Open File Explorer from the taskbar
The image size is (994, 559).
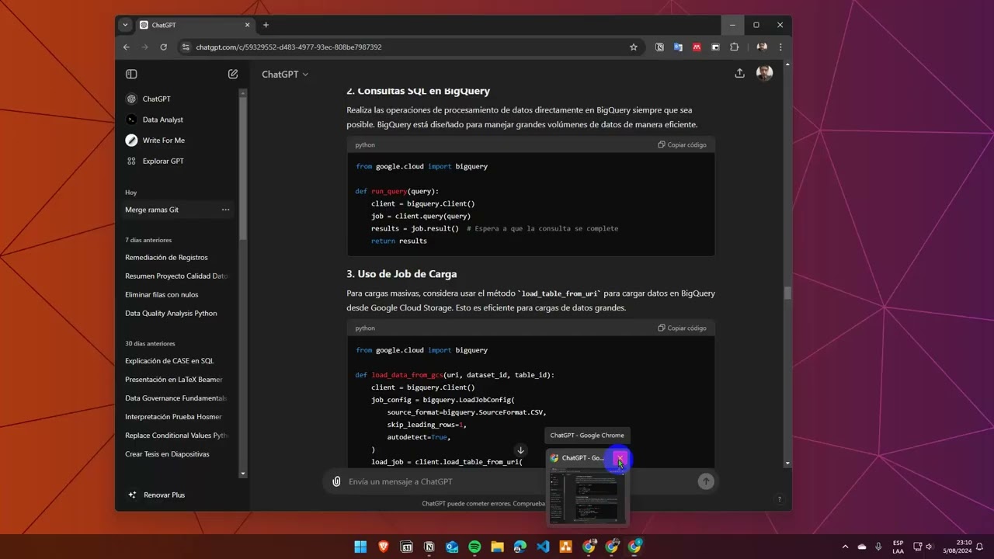497,547
